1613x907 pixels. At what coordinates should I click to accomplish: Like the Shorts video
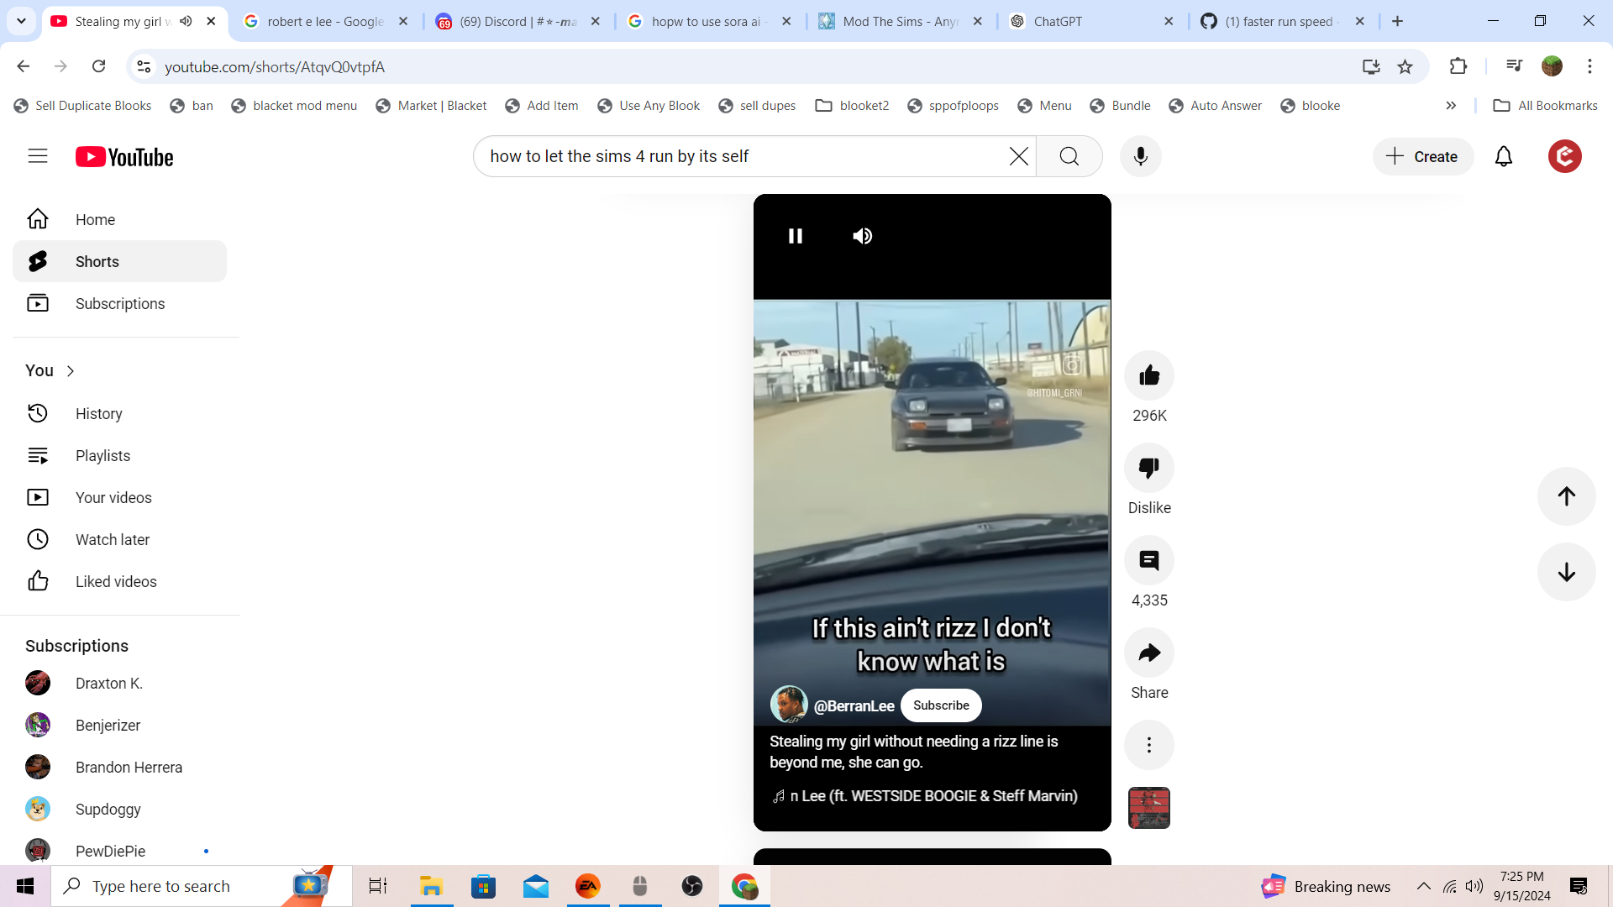pyautogui.click(x=1148, y=375)
